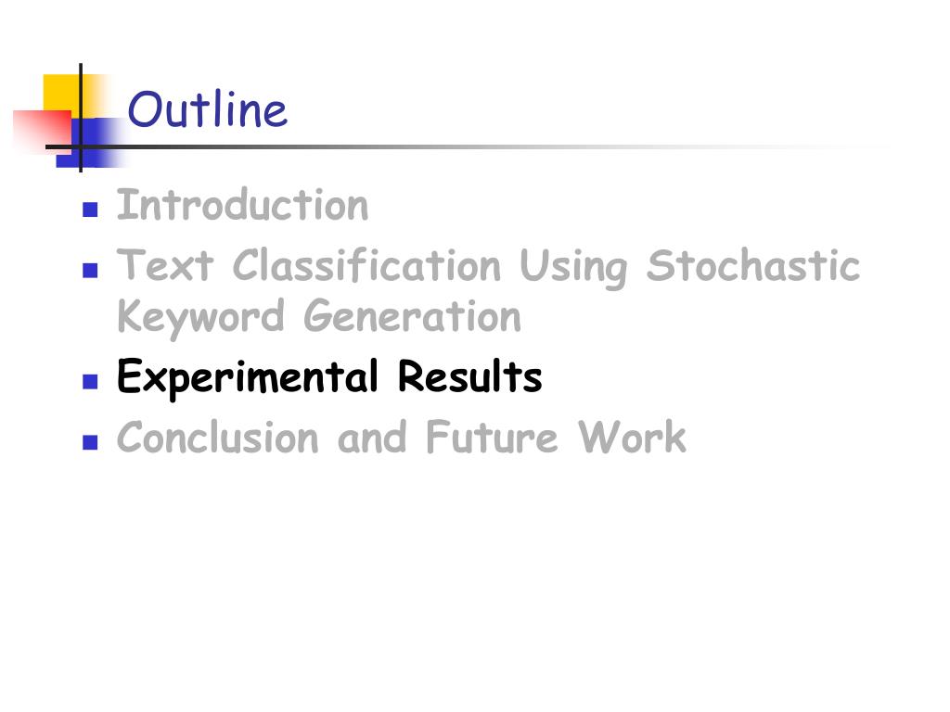Select the grayed-out Introduction item

coord(242,205)
